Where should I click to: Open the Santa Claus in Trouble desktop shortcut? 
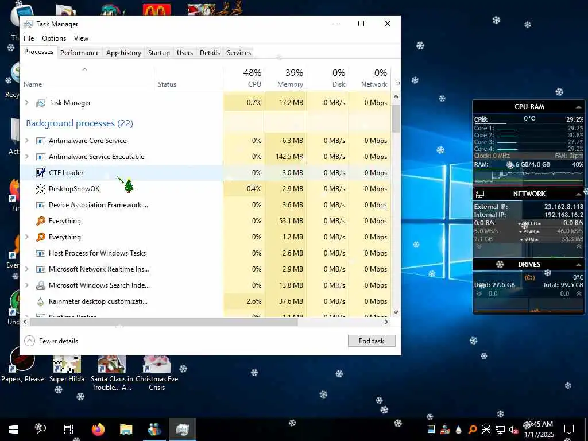(112, 373)
